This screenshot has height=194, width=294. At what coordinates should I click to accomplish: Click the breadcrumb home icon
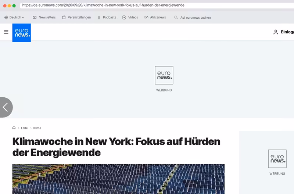pyautogui.click(x=14, y=128)
